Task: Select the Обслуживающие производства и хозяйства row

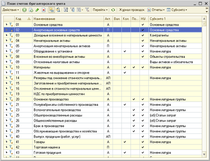Action: click(x=103, y=131)
